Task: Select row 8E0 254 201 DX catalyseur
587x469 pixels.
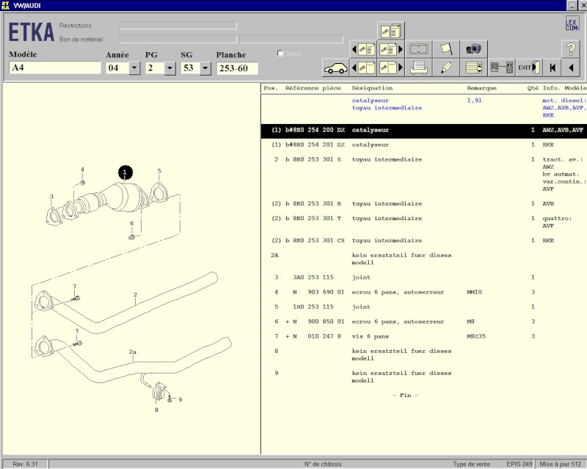Action: [x=424, y=145]
